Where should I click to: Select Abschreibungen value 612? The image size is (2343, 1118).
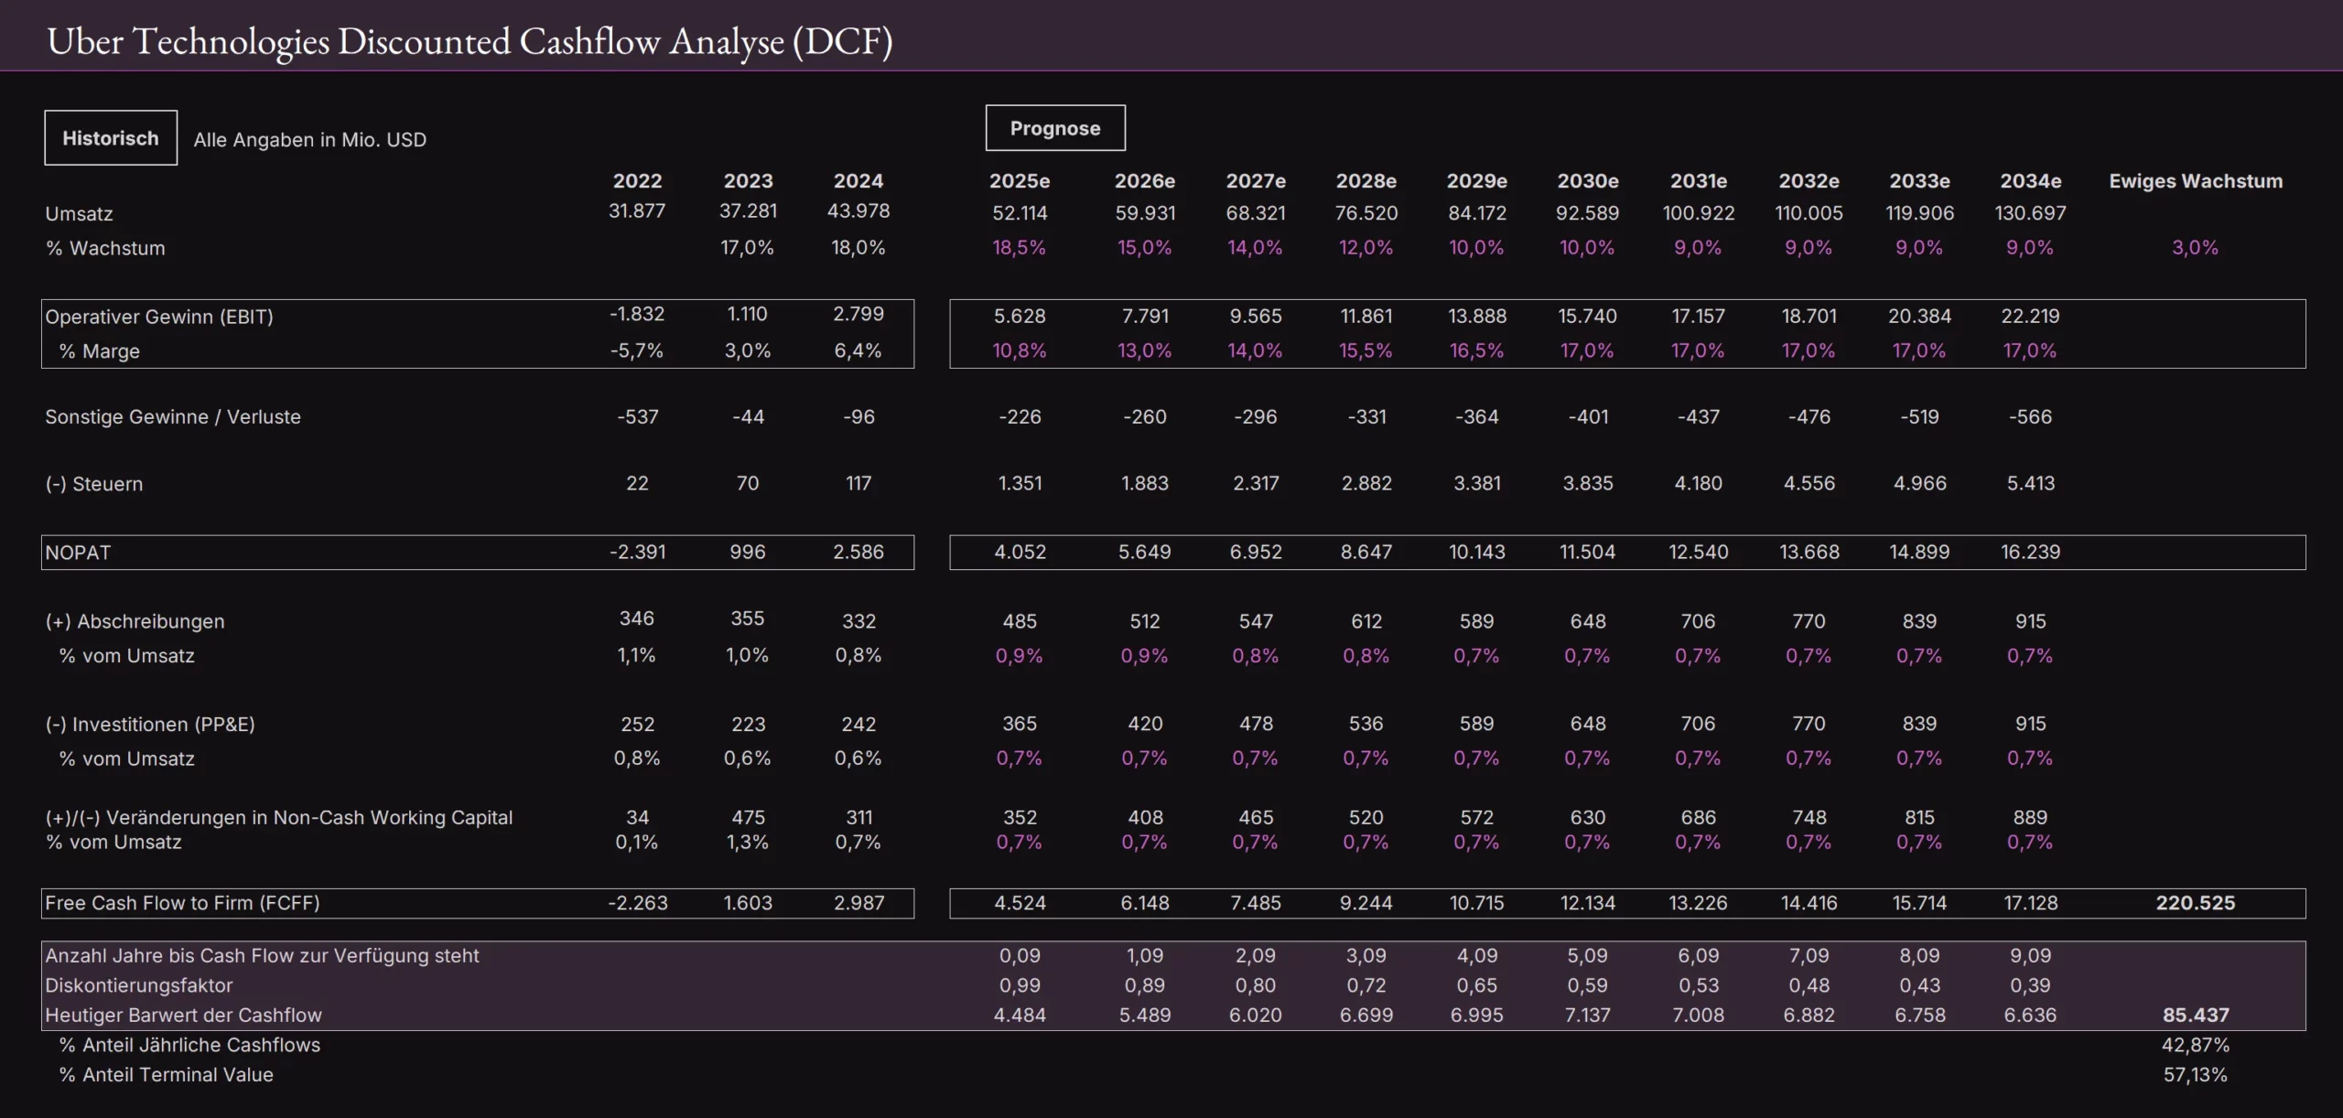click(x=1366, y=622)
